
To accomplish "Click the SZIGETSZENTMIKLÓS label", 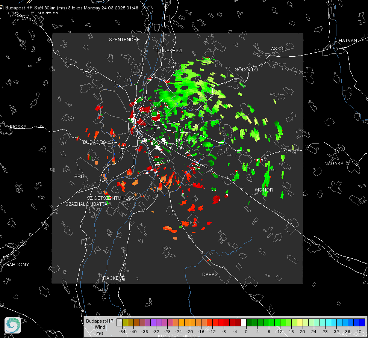I will 111,198.
